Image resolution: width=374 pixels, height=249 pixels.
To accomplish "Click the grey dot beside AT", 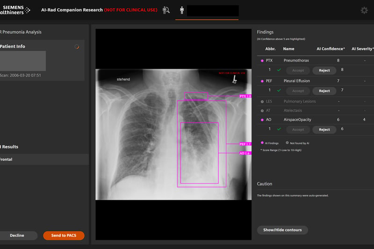I will (x=262, y=111).
